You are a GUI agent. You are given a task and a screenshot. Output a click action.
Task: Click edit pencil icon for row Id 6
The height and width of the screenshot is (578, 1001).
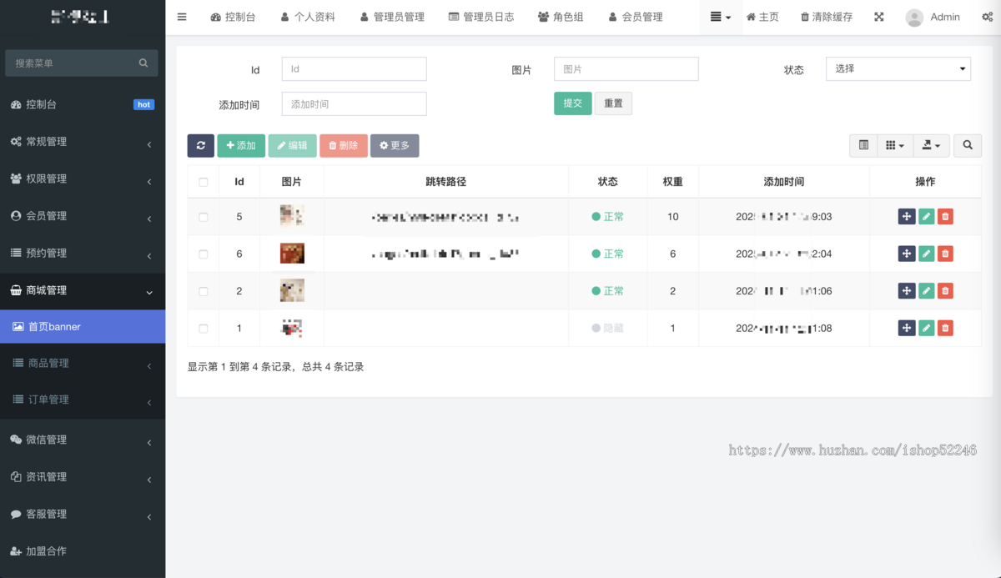tap(926, 254)
